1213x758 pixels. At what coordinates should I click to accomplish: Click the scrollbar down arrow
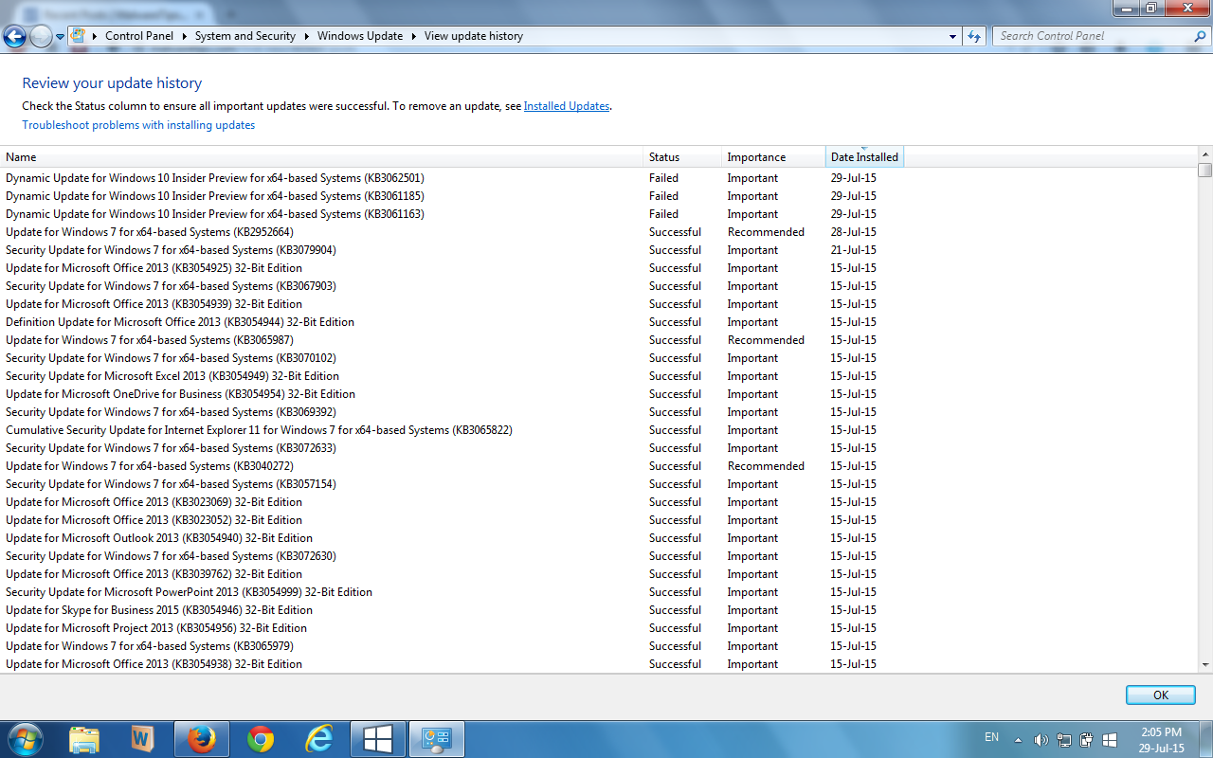pyautogui.click(x=1205, y=665)
